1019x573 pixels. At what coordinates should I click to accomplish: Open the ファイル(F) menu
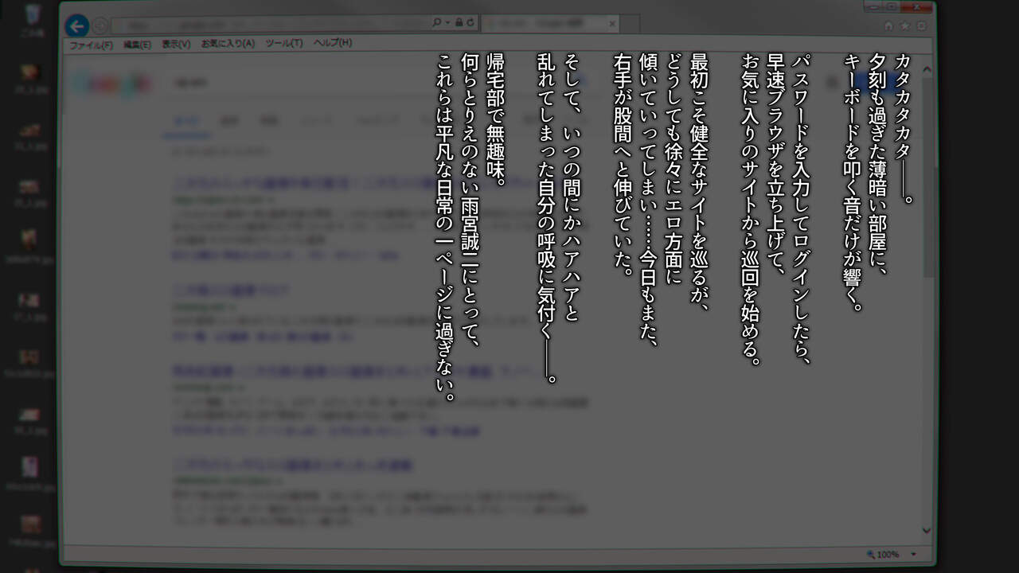coord(91,45)
